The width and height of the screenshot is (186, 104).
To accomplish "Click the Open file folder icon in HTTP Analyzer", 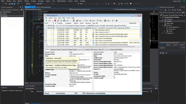I will click(61, 21).
